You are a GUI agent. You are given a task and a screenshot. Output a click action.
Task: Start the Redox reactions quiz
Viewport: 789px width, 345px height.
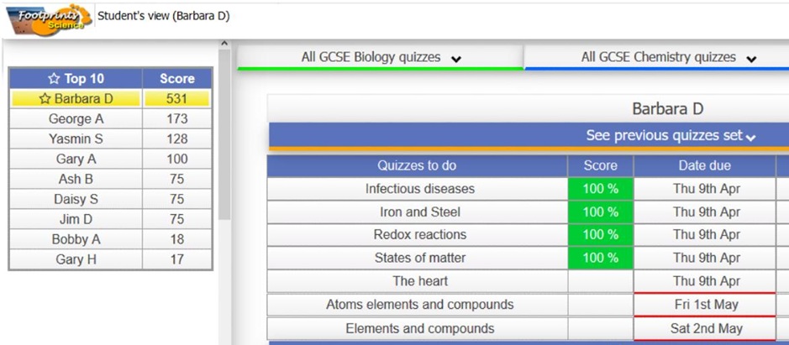(419, 234)
